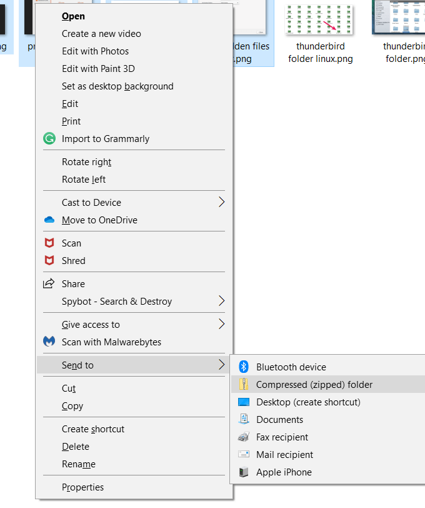This screenshot has width=425, height=508.
Task: Choose Copy from the context menu
Action: click(134, 406)
